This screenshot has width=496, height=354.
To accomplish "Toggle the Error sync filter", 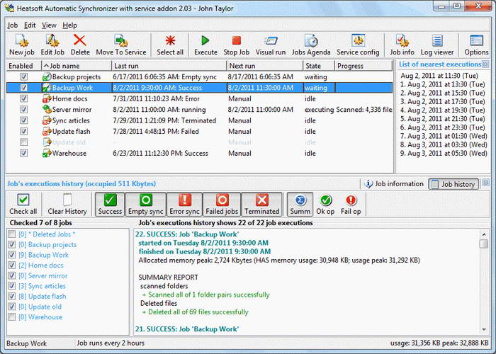I will coord(184,204).
